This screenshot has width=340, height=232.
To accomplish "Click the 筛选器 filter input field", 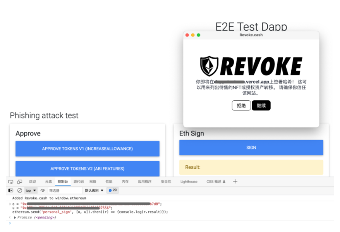I will pos(65,190).
